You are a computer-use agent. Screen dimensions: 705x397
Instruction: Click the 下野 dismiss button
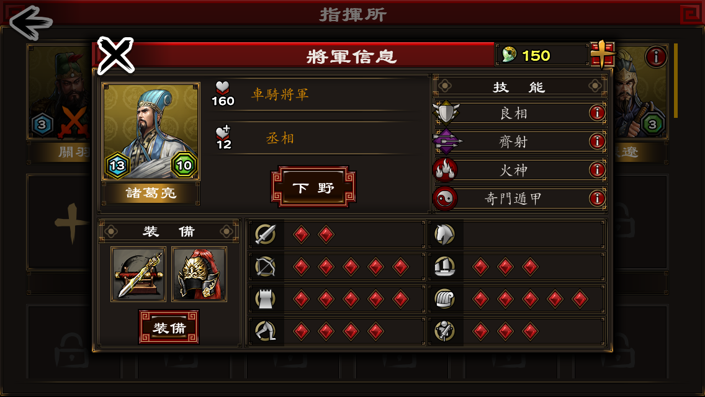[313, 187]
